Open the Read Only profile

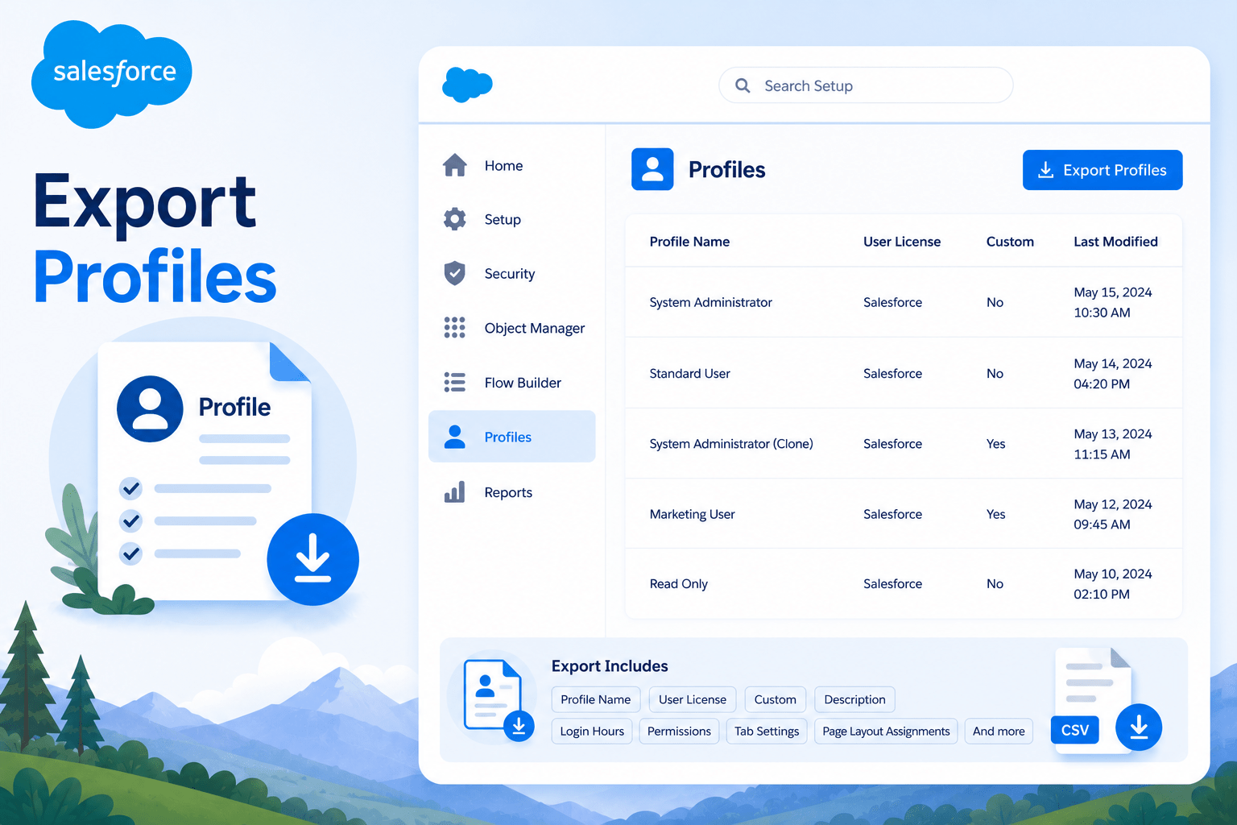pyautogui.click(x=678, y=584)
